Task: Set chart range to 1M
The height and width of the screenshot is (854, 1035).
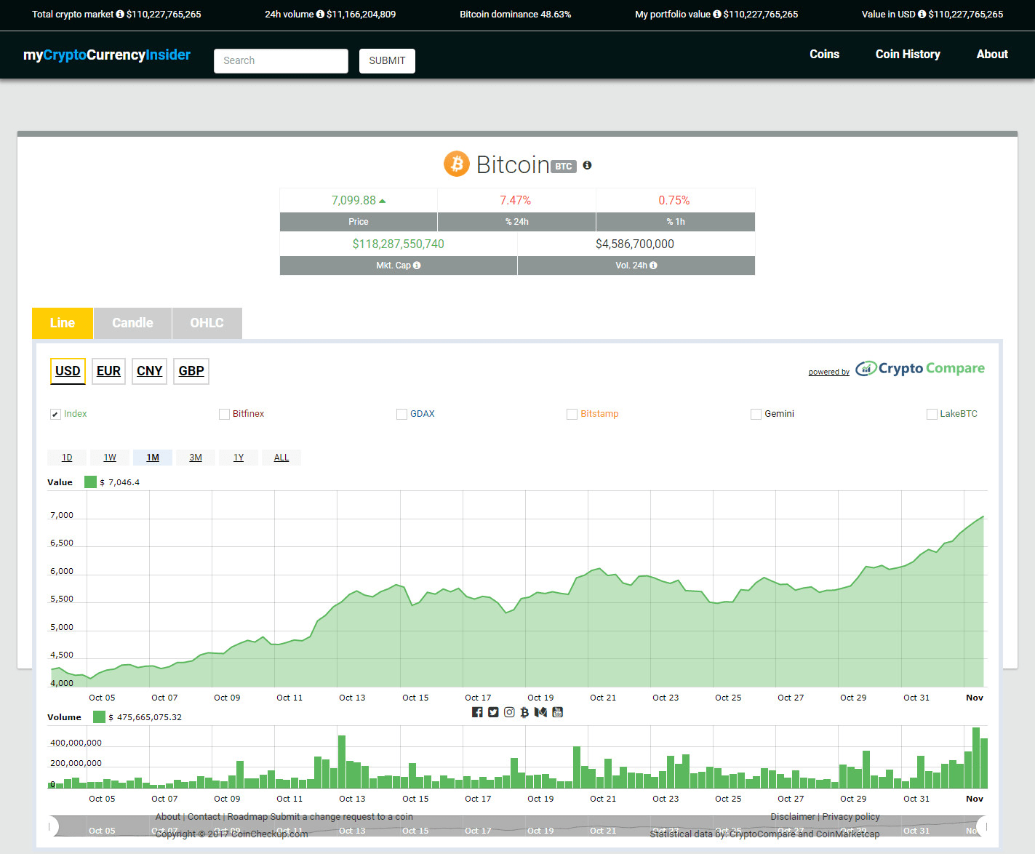Action: [x=153, y=458]
